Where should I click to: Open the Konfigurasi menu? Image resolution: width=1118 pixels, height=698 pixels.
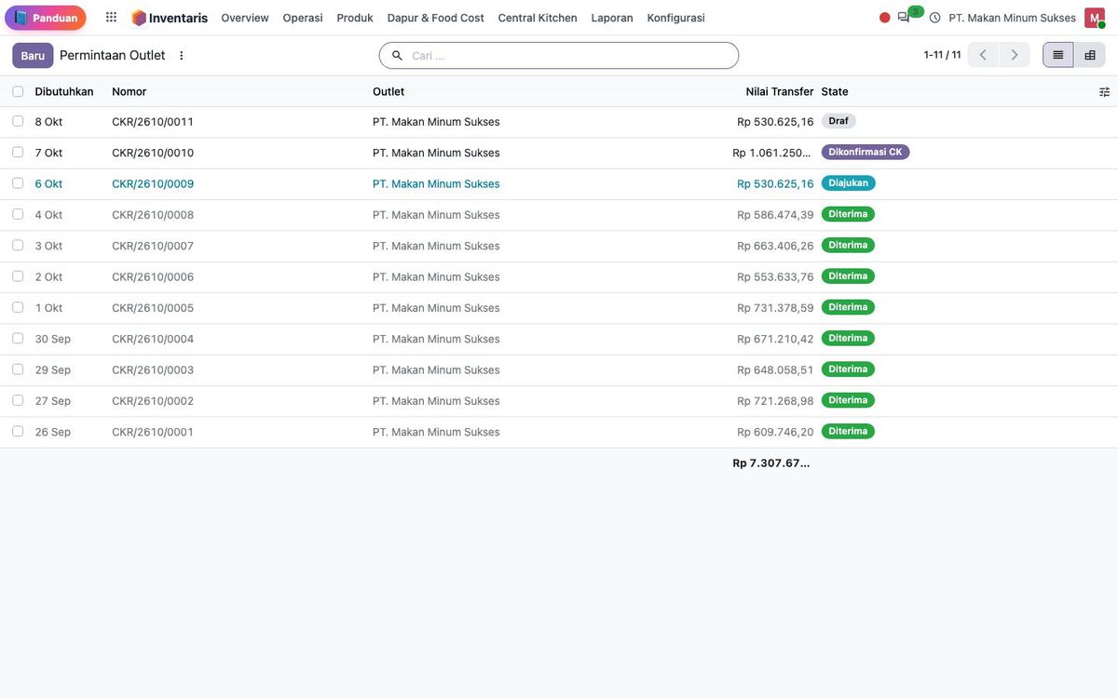[676, 18]
